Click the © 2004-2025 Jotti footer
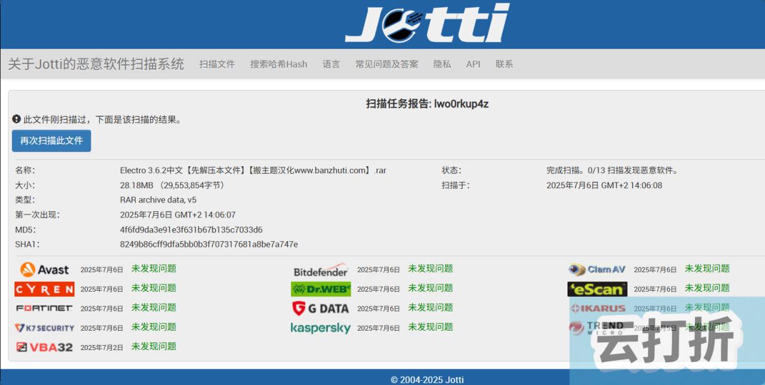This screenshot has height=385, width=765. pyautogui.click(x=427, y=379)
